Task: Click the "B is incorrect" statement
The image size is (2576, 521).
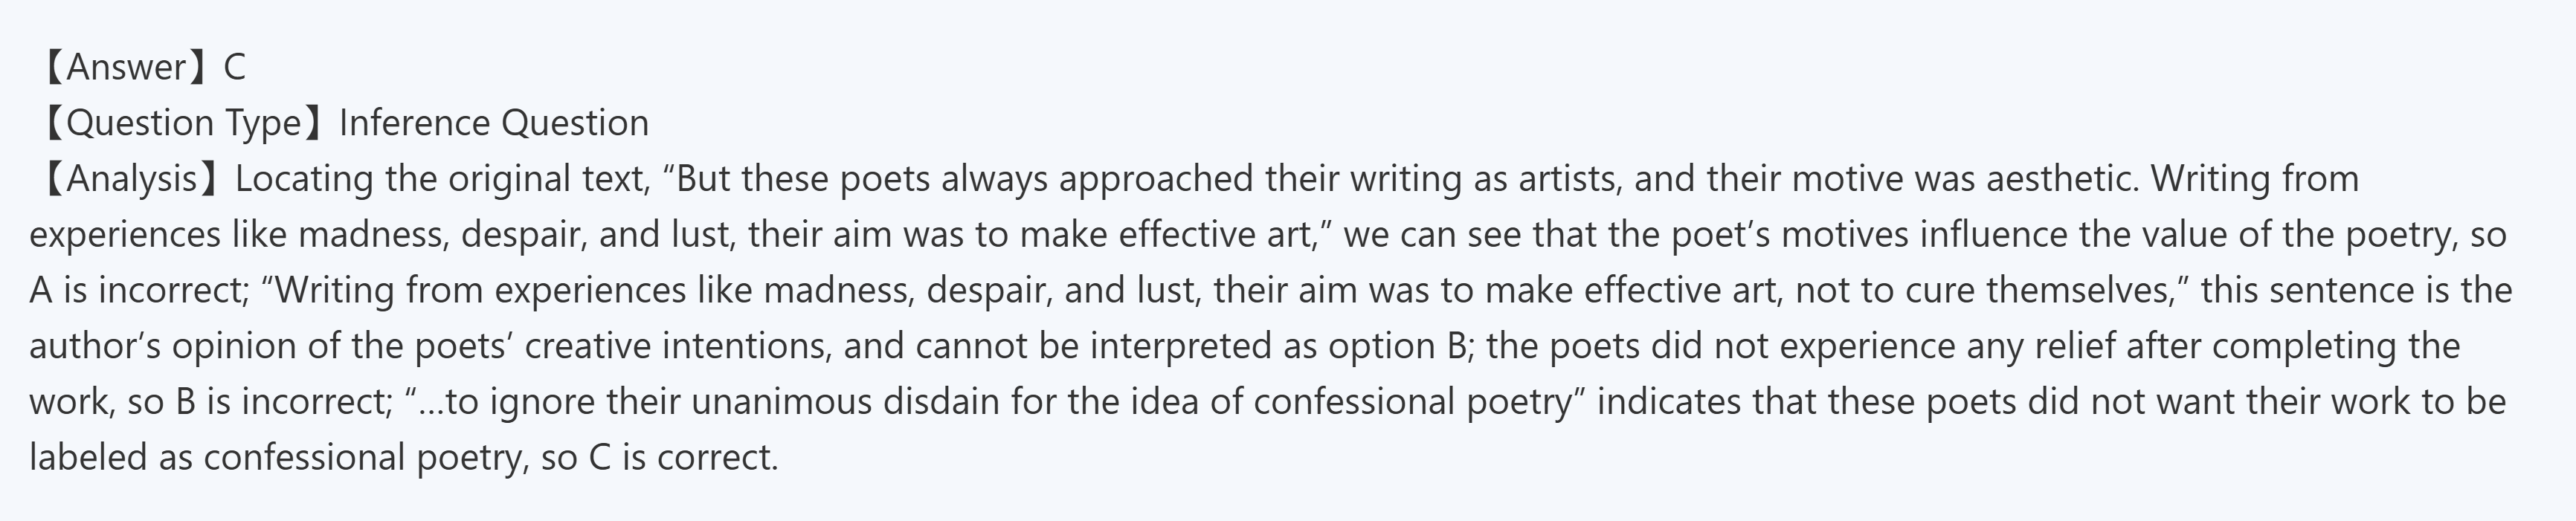Action: [x=283, y=402]
